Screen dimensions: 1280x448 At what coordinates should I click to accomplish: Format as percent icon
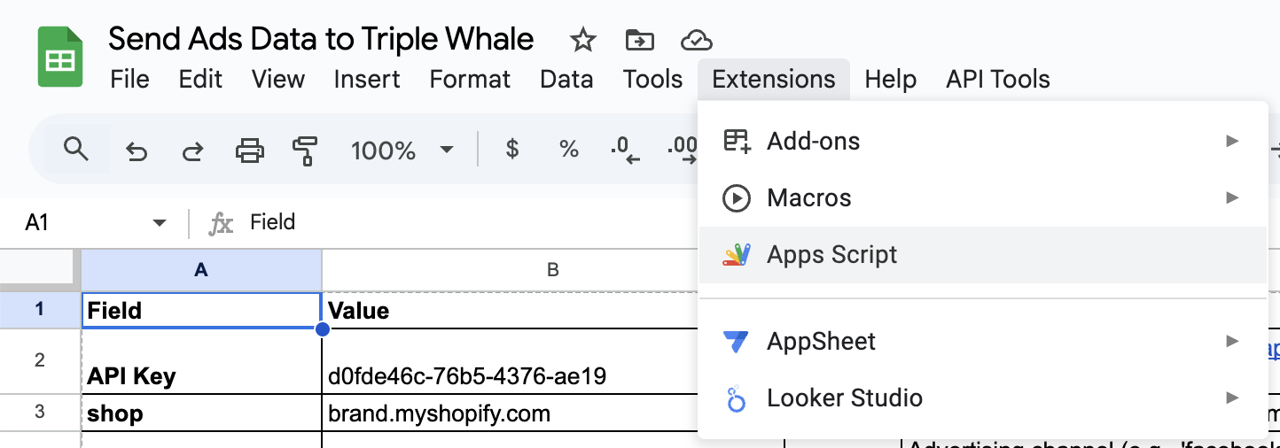568,150
